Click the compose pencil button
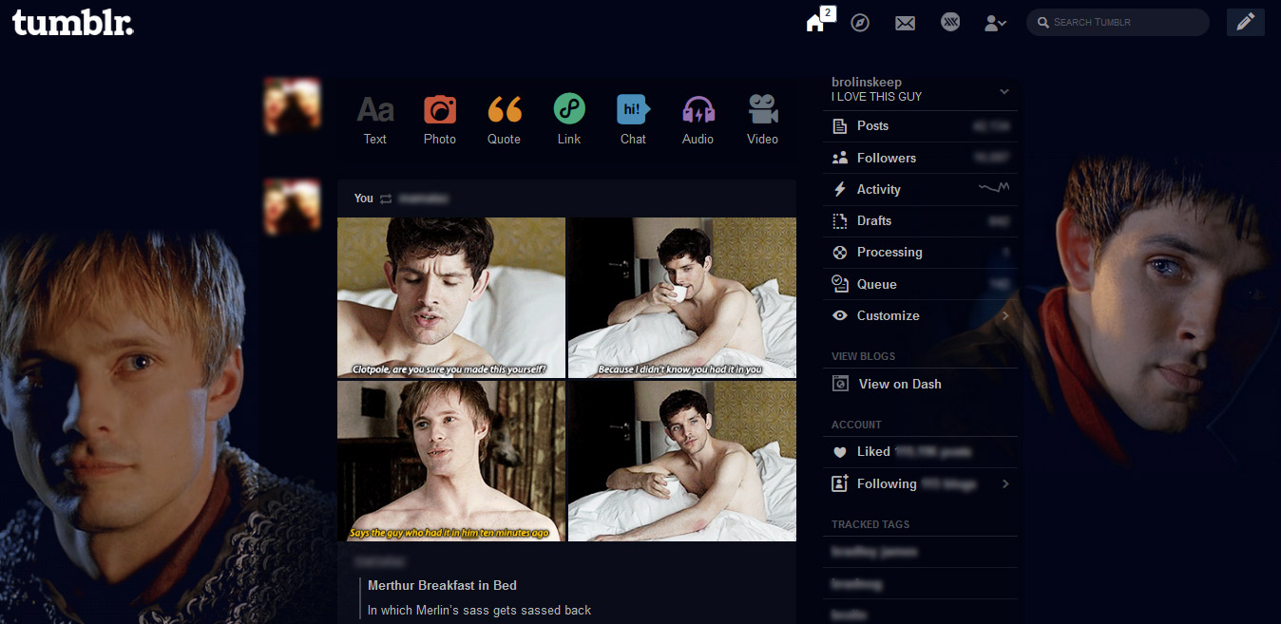This screenshot has width=1281, height=624. (1246, 22)
